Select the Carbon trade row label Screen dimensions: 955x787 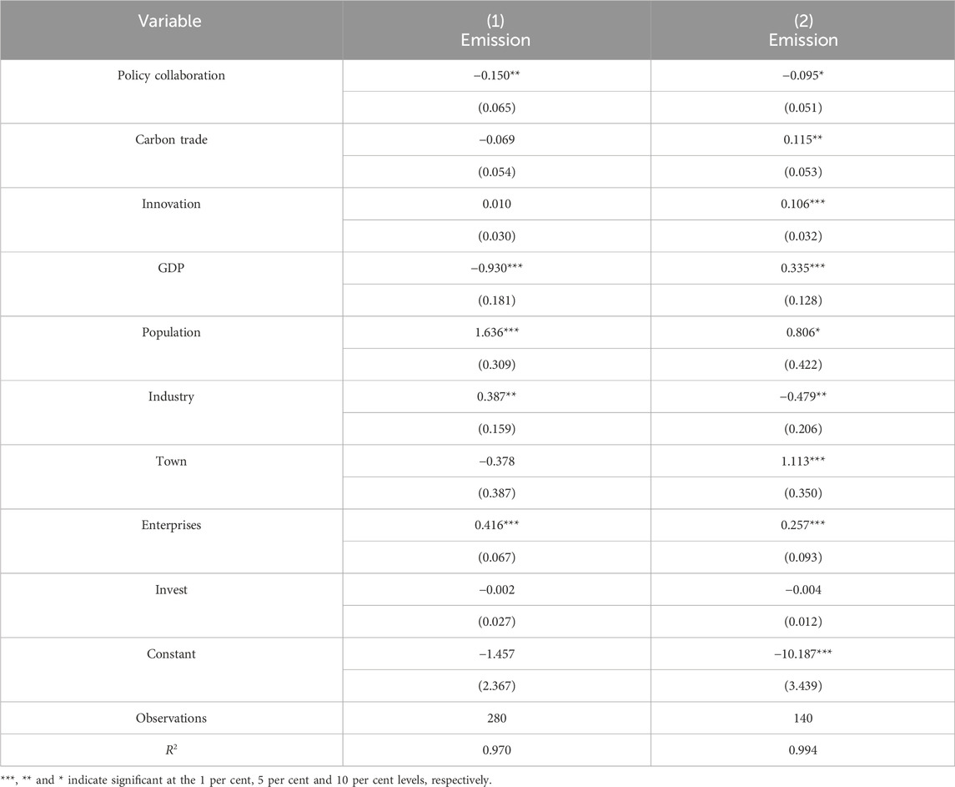(x=171, y=140)
